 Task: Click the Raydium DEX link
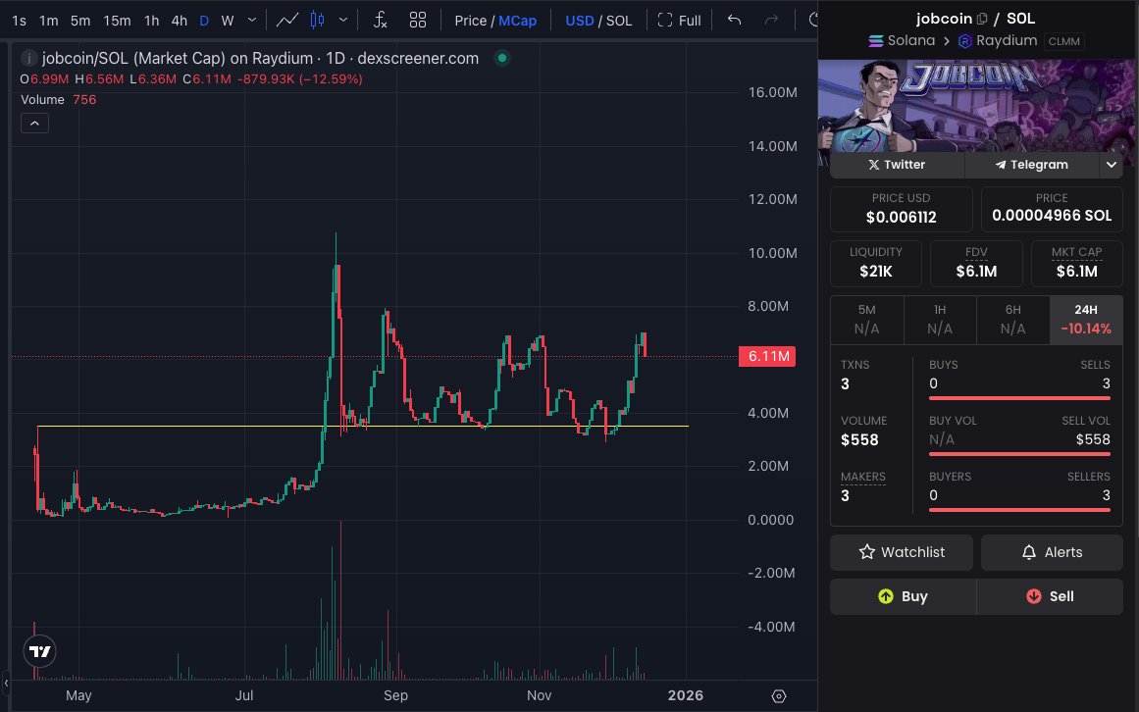point(998,40)
